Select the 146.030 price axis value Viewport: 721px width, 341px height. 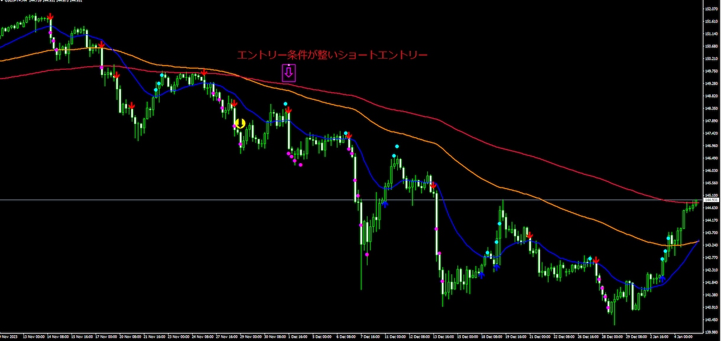(712, 171)
